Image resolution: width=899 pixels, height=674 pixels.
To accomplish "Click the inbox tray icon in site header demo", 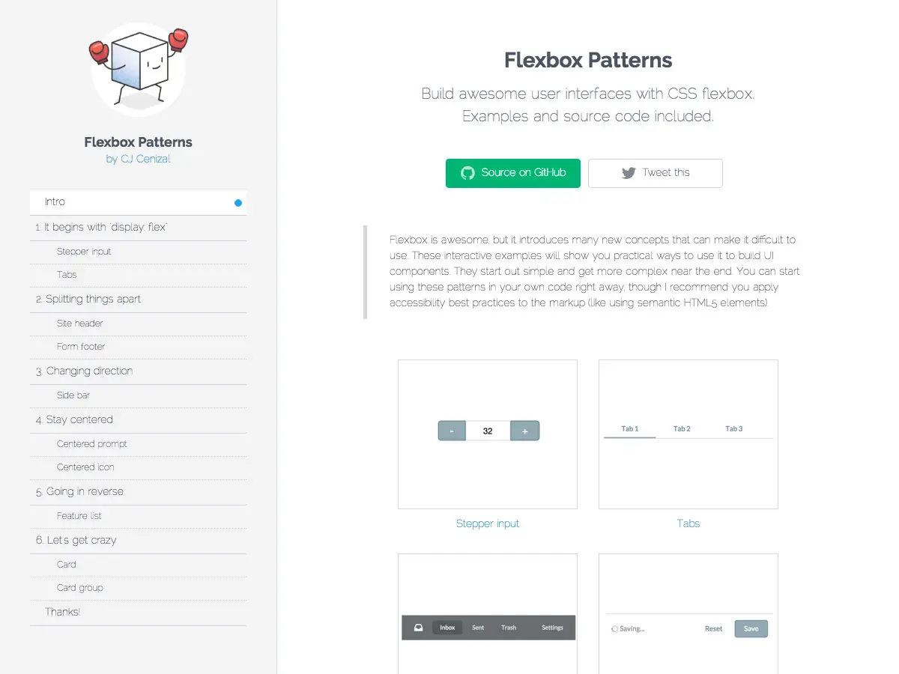I will (418, 628).
